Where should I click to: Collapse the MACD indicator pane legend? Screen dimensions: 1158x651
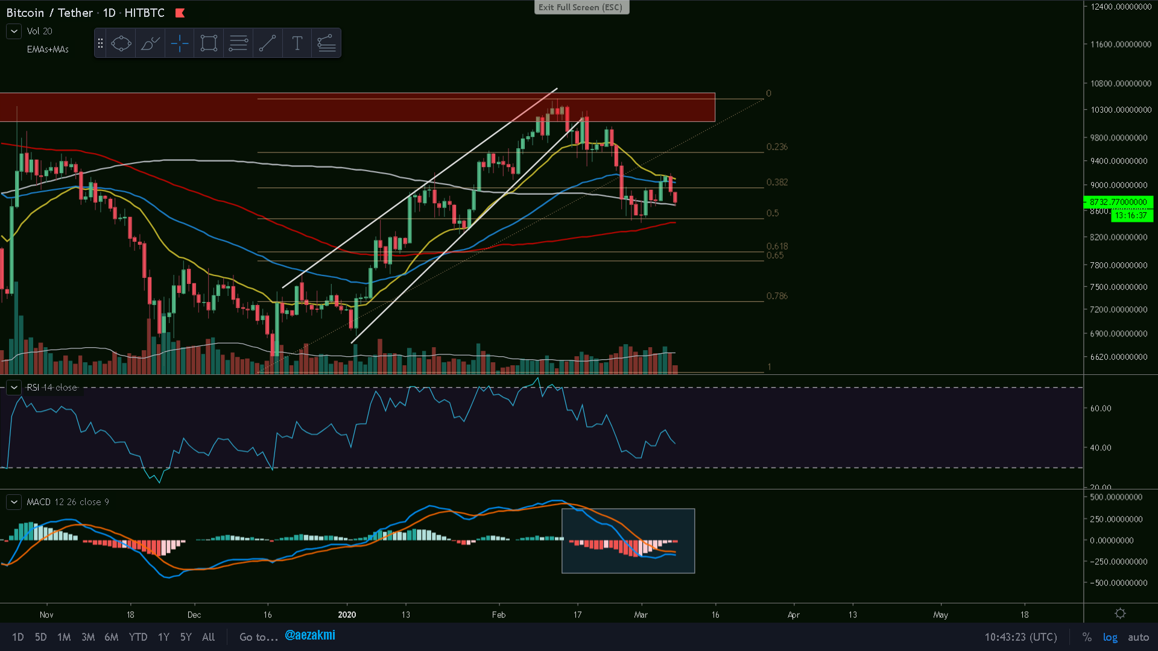click(x=14, y=502)
